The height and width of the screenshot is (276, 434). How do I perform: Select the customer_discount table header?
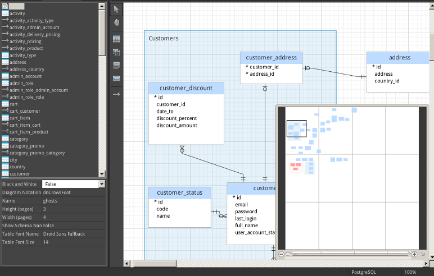click(x=186, y=88)
